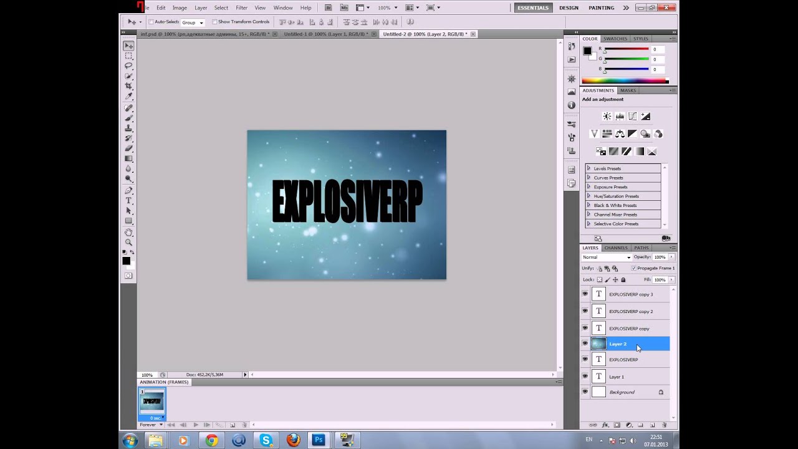Screen dimensions: 798x449
Task: Select the Eraser tool
Action: point(128,148)
